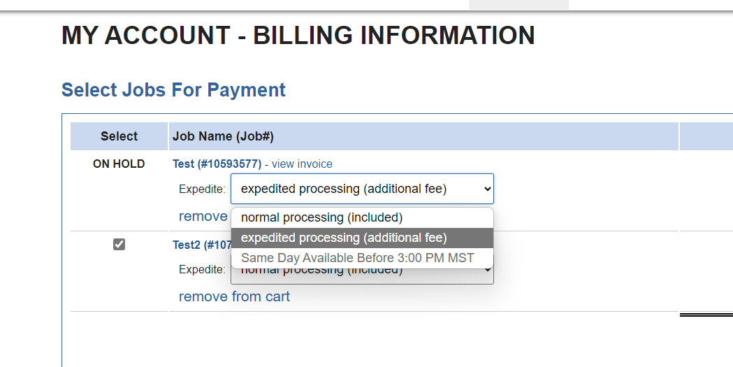Click the Select column header

pos(119,136)
